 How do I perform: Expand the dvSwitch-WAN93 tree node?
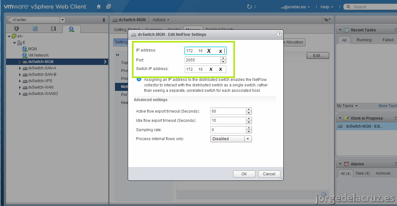[20, 94]
